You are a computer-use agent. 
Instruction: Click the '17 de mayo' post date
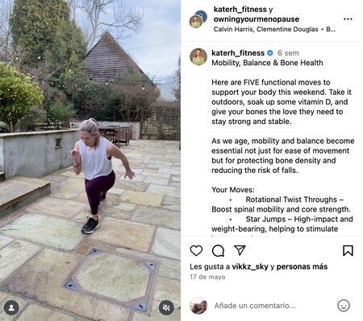[207, 277]
